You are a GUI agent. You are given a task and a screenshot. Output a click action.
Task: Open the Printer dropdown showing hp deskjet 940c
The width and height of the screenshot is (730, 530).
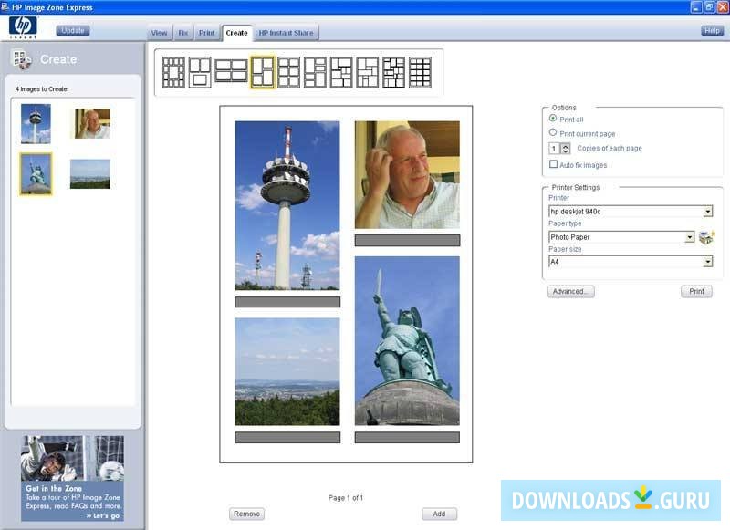(x=708, y=211)
